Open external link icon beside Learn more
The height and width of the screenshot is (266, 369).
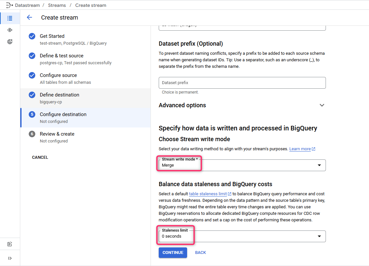click(313, 149)
